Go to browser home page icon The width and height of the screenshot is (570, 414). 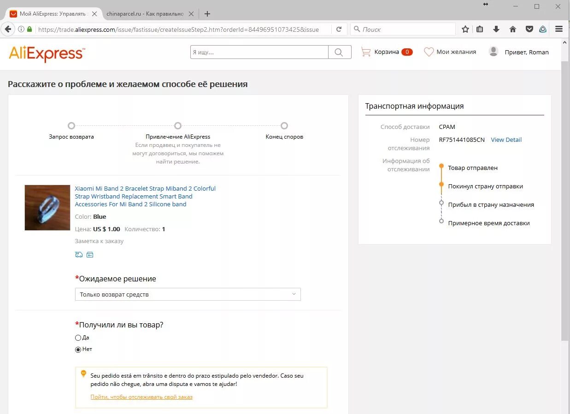tap(513, 29)
